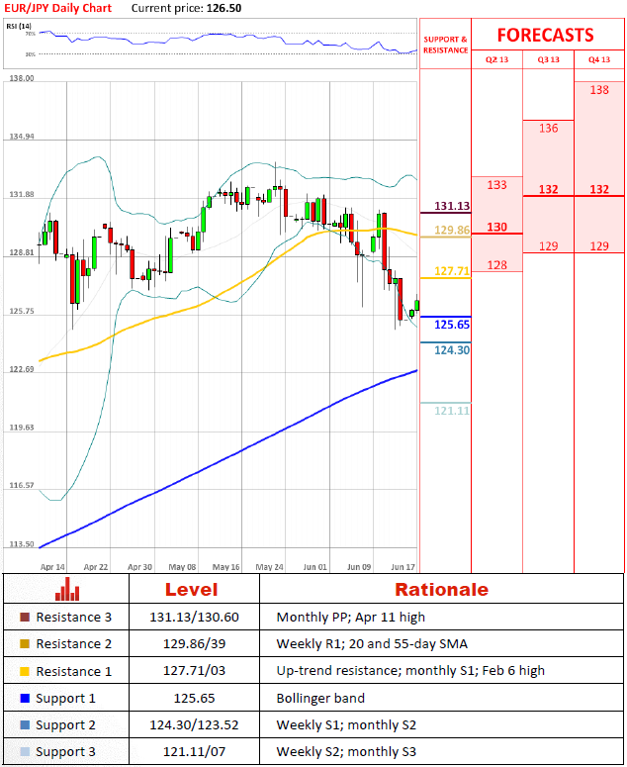
Task: Click the Q2 13 forecast high value 133
Action: pos(497,185)
